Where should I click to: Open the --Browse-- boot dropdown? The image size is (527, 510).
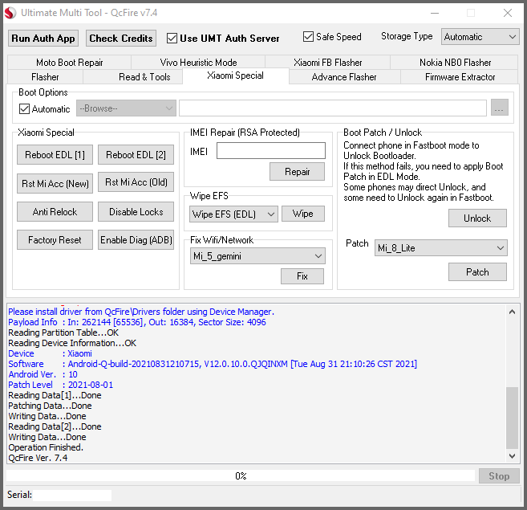click(126, 108)
